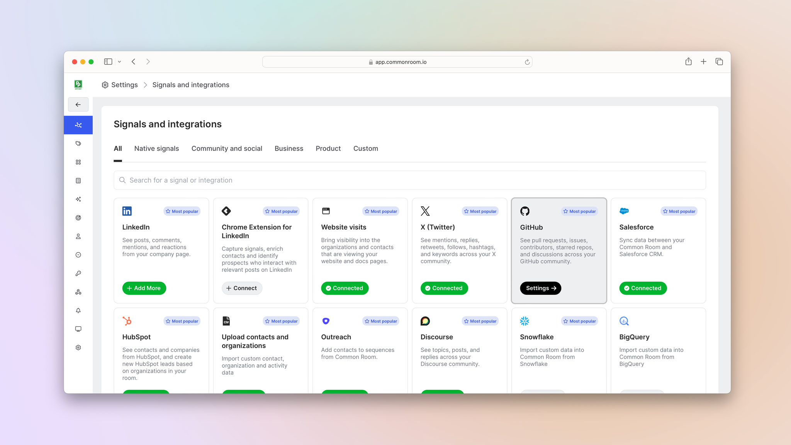Click the sparkles AI icon in sidebar
Viewport: 791px width, 445px height.
pyautogui.click(x=78, y=199)
